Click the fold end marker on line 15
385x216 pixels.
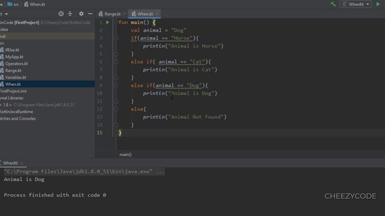pos(116,133)
